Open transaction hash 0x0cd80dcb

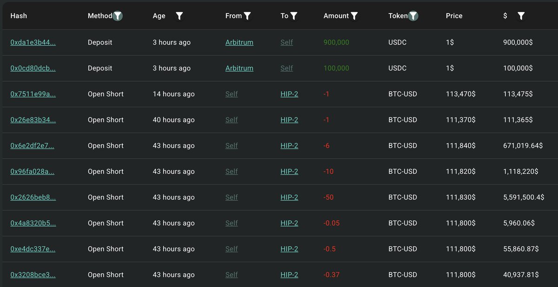[33, 68]
